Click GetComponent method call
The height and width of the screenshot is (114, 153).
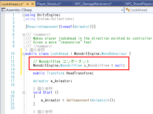pos(78,100)
